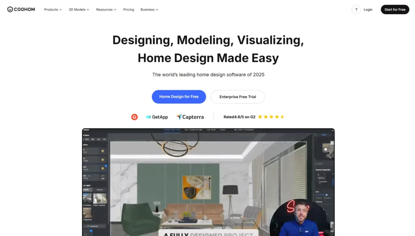Screen dimensions: 415x236
Task: Open the Products dropdown menu
Action: (x=53, y=10)
